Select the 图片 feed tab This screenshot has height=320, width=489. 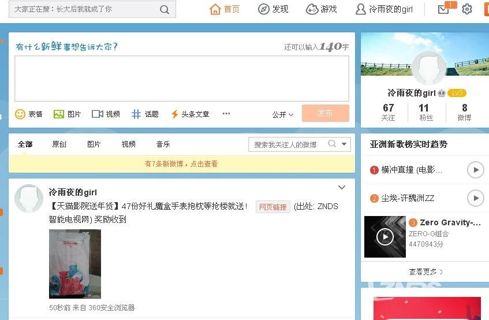tap(94, 144)
